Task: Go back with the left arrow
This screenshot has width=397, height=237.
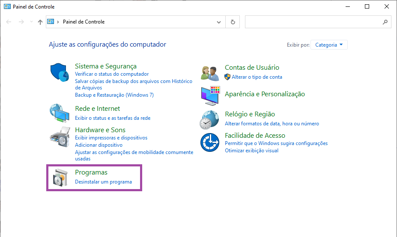Action: (x=9, y=22)
